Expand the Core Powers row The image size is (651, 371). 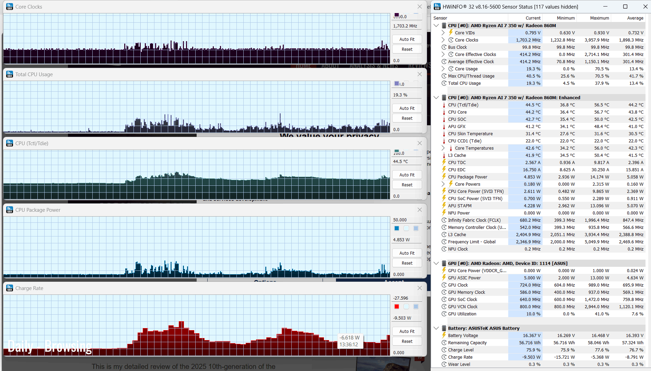click(x=443, y=184)
